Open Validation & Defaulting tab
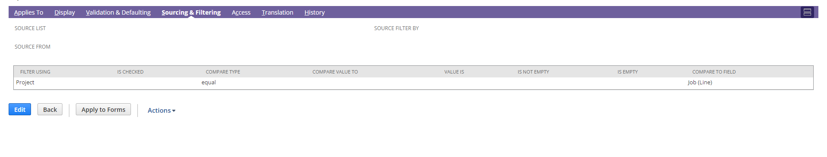827x157 pixels. (118, 12)
